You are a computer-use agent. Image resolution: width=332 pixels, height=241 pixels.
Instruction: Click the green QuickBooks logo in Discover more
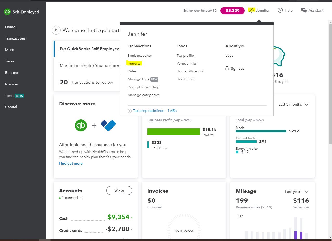tap(81, 125)
